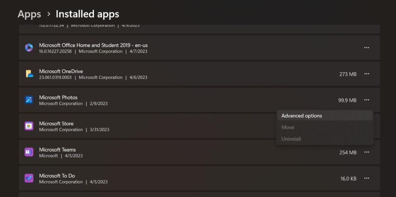Click the 16.0 KB size of To Do
This screenshot has width=396, height=197.
pyautogui.click(x=348, y=178)
